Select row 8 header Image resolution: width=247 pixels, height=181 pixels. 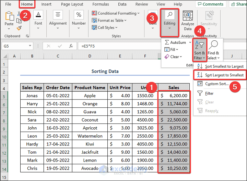click(x=4, y=121)
